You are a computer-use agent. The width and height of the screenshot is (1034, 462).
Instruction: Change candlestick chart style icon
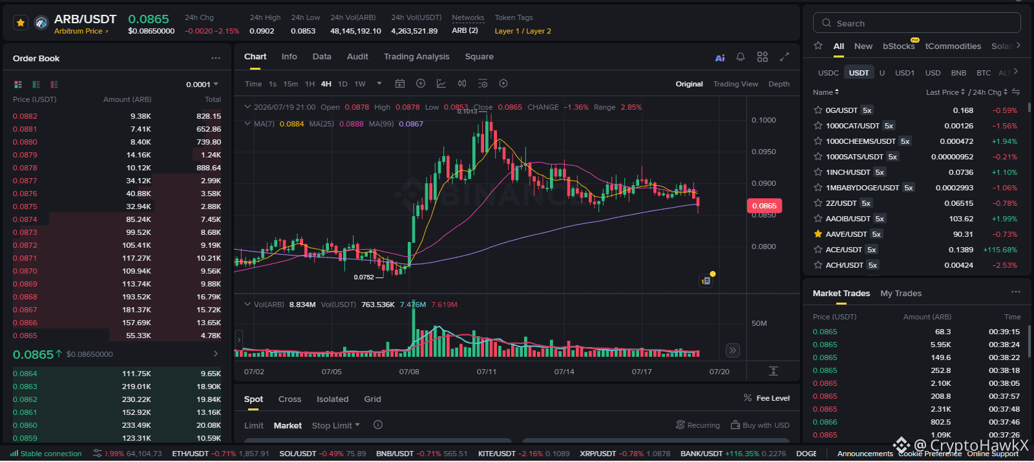[462, 84]
